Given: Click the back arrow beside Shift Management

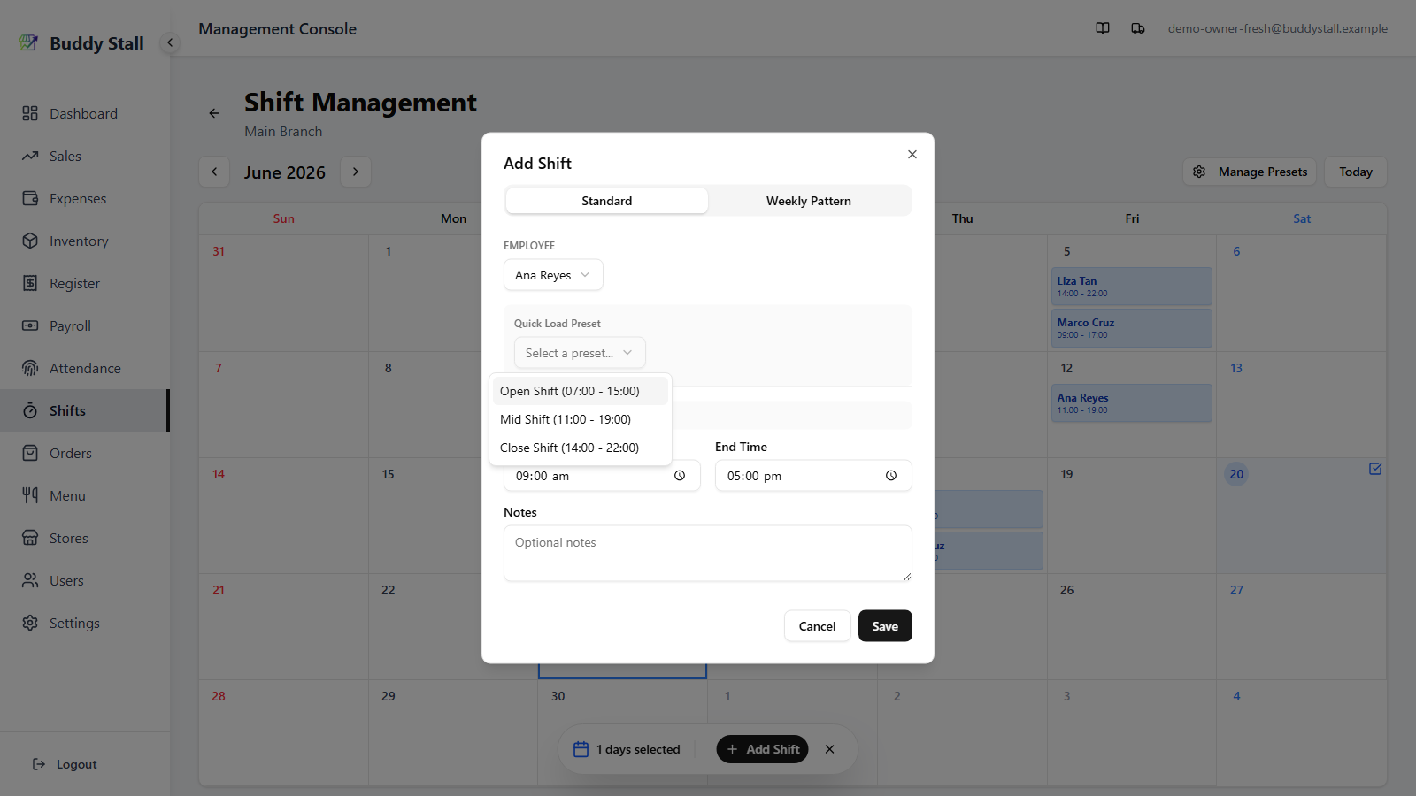Looking at the screenshot, I should 214,113.
